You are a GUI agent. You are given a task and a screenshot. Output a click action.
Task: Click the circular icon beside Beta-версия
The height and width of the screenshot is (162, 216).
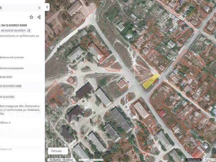183,160
